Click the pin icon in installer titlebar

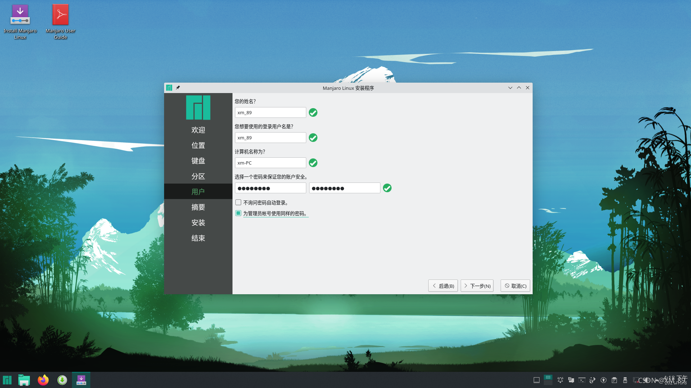click(178, 88)
